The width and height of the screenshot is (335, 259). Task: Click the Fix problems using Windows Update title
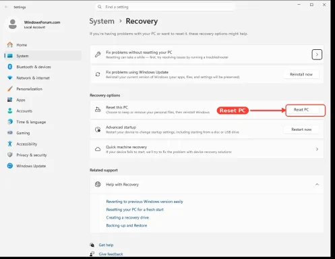[137, 72]
